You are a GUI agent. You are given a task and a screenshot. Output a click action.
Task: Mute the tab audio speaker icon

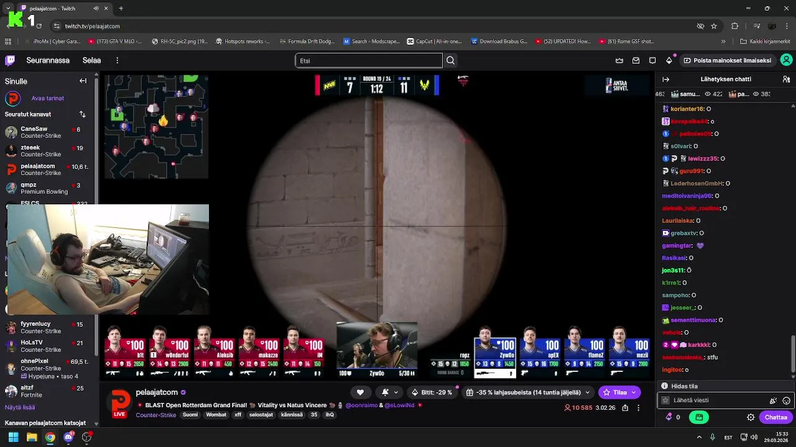(x=96, y=9)
